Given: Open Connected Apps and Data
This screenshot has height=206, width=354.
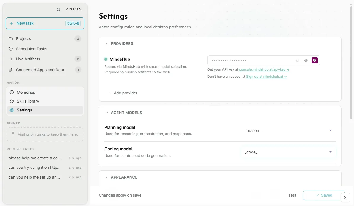Looking at the screenshot, I should [x=45, y=70].
